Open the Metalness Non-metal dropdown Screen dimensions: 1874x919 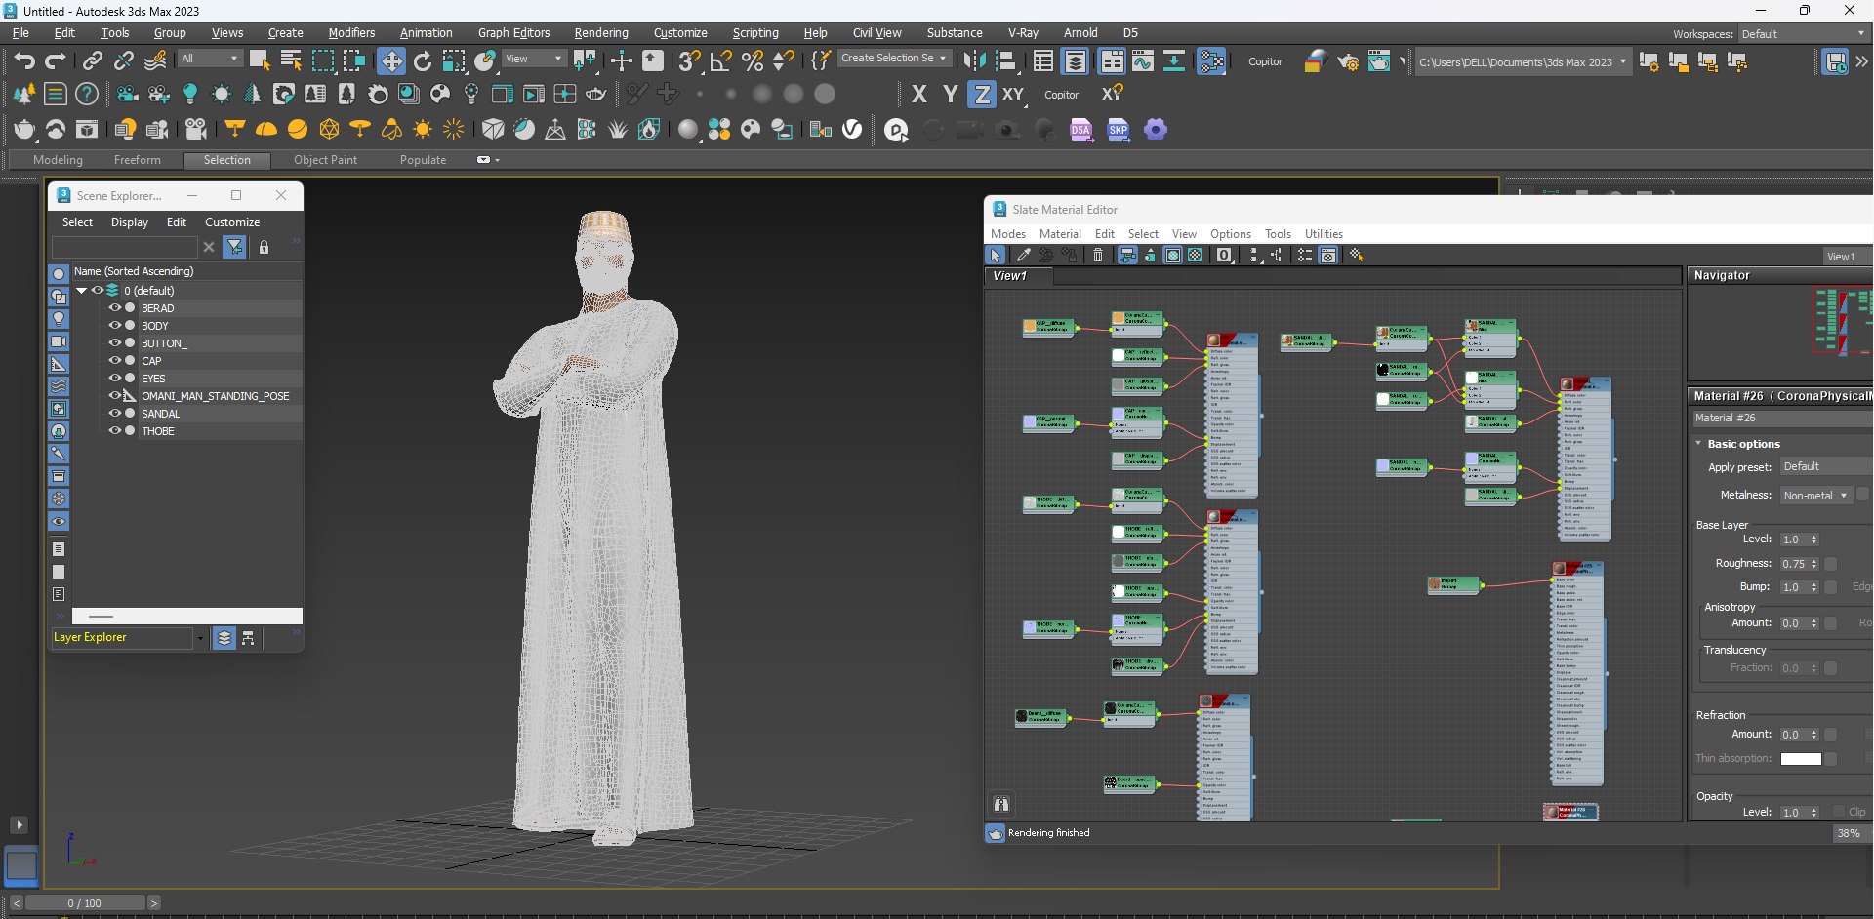point(1815,496)
